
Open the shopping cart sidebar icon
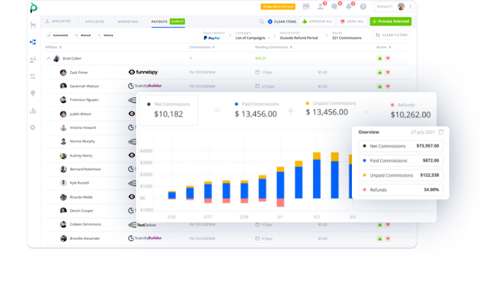coord(32,25)
